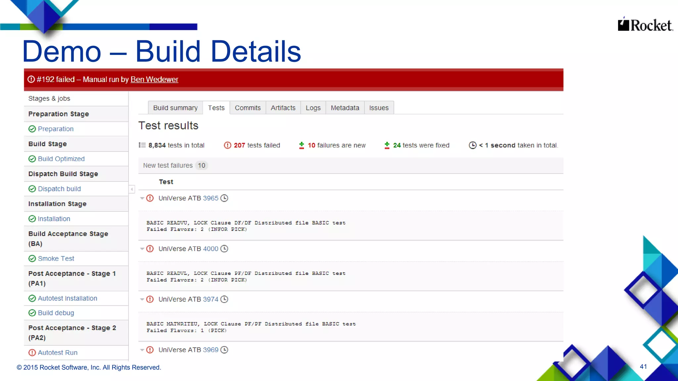
Task: Click the tests-in-total list icon
Action: point(142,145)
